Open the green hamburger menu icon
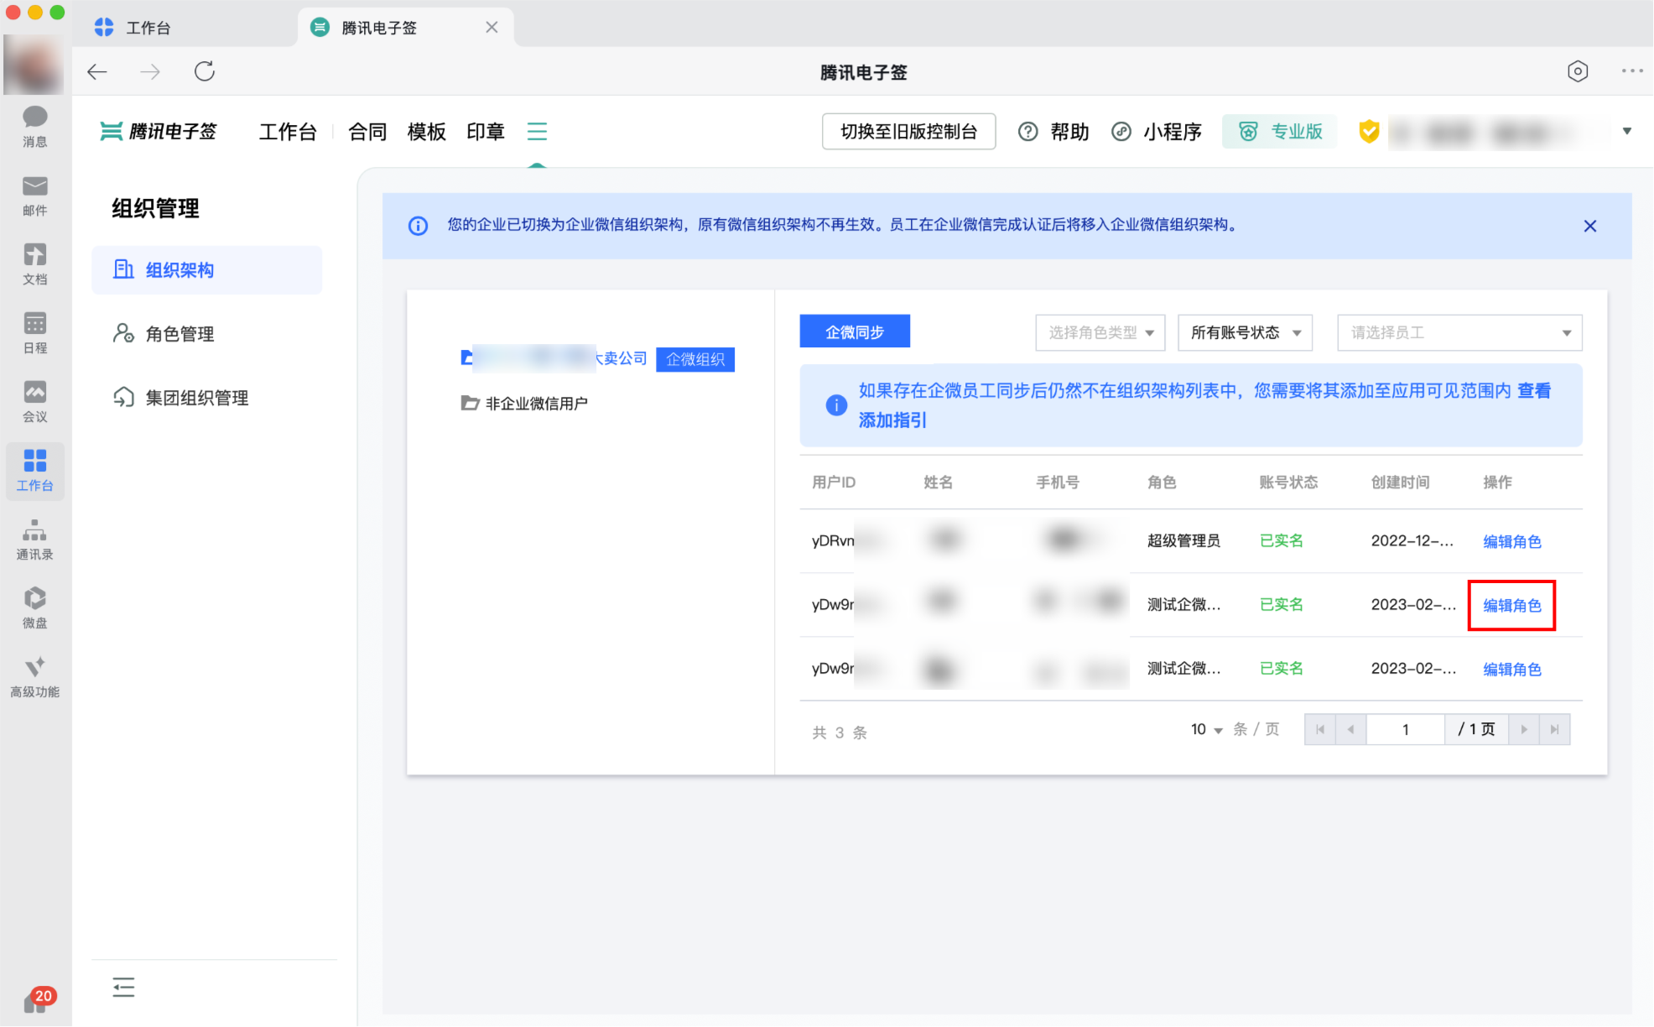The width and height of the screenshot is (1654, 1027). (x=537, y=132)
